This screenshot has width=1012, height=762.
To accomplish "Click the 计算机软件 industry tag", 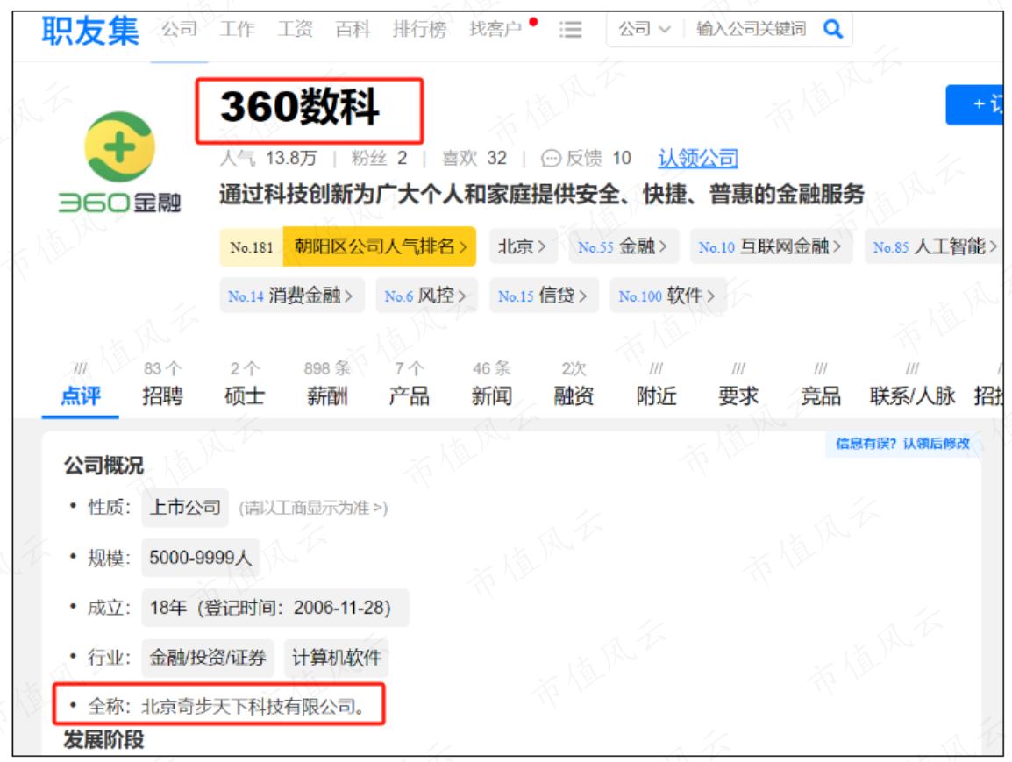I will click(336, 658).
